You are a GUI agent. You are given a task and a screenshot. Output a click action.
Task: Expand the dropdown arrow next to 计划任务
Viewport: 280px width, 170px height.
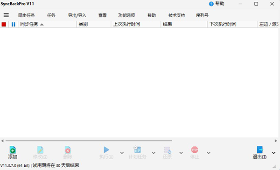[x=154, y=153]
